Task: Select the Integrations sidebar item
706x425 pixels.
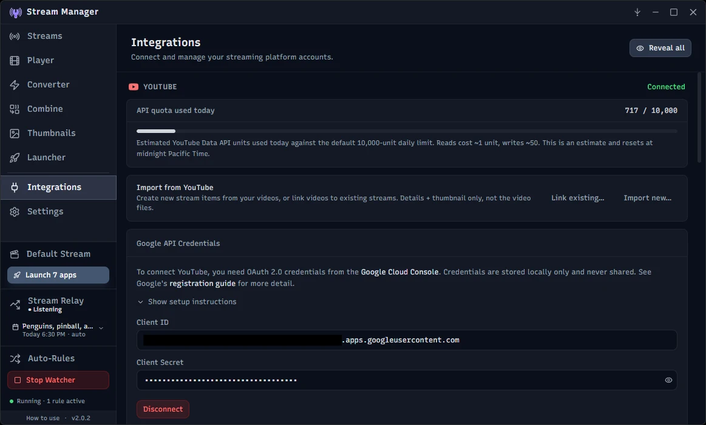Action: 58,187
